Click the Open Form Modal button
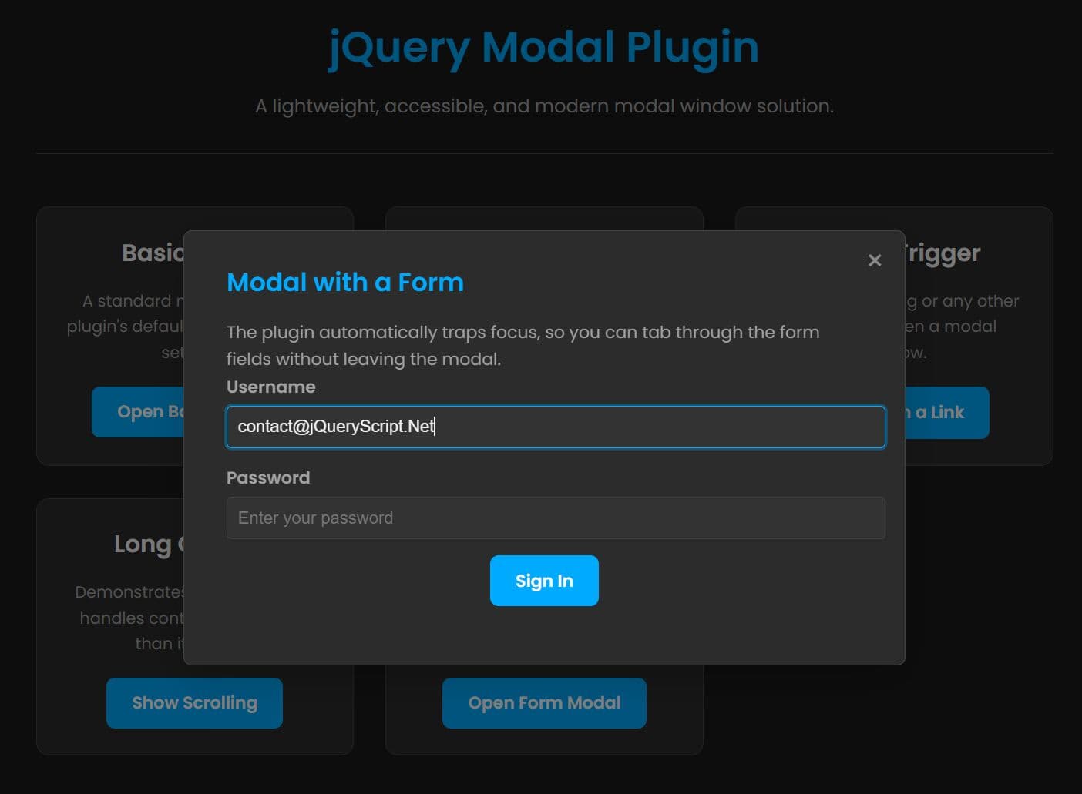The width and height of the screenshot is (1082, 794). coord(544,702)
